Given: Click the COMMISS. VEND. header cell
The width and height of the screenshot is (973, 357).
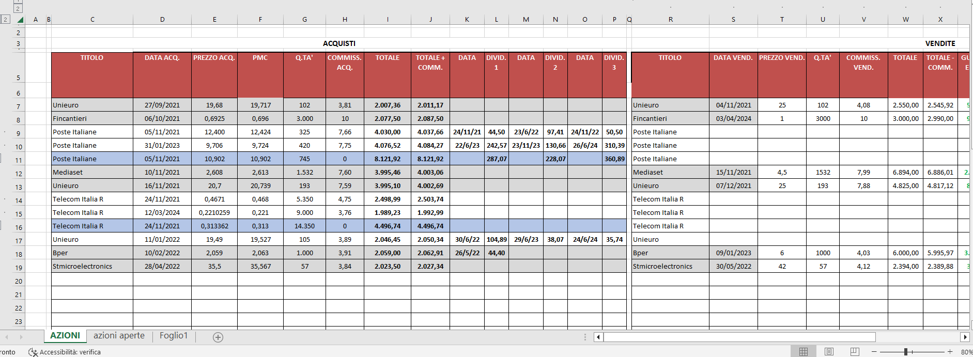Looking at the screenshot, I should 863,75.
